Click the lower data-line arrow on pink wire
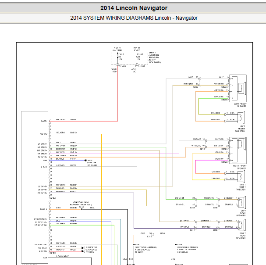Screen dimensions: 266x265 pyautogui.click(x=83, y=251)
